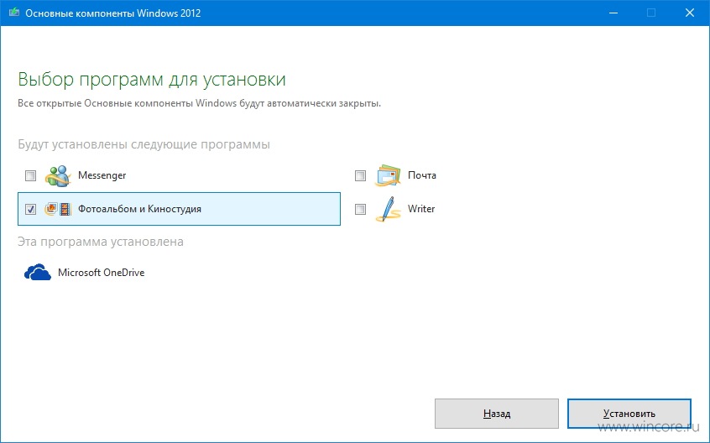Select the Writer label text
Screen dimensions: 710x443
coord(421,209)
